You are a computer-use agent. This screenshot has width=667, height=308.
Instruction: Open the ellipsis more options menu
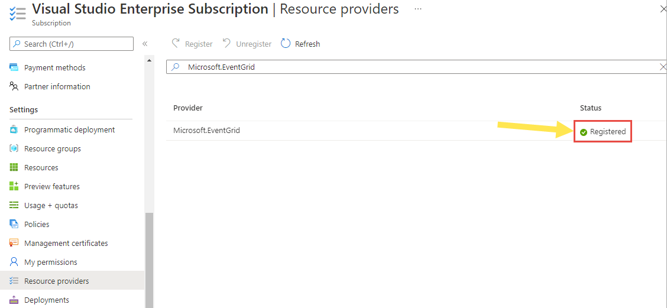(418, 9)
